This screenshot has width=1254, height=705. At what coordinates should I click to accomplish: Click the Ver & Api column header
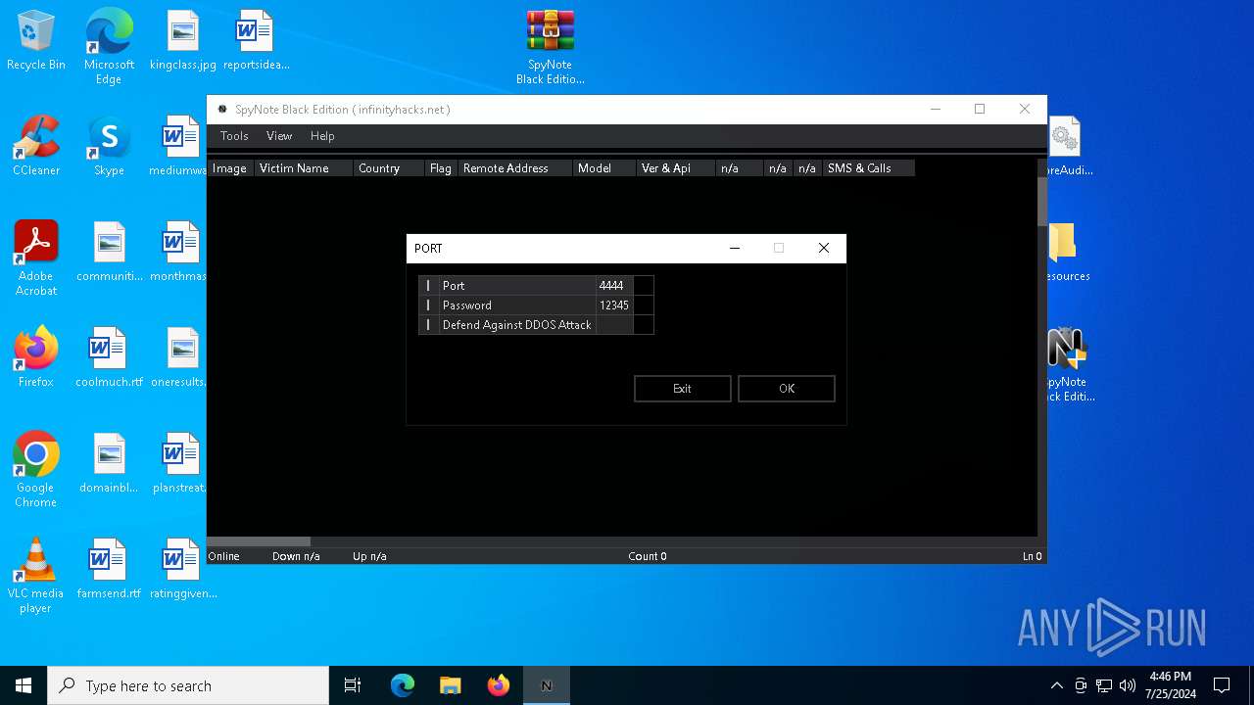(x=677, y=168)
